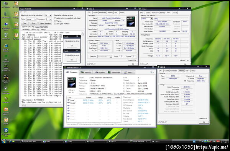Image resolution: width=230 pixels, height=151 pixels.
Task: Click the Checksum line in the Super PI log
Action: 33,100
